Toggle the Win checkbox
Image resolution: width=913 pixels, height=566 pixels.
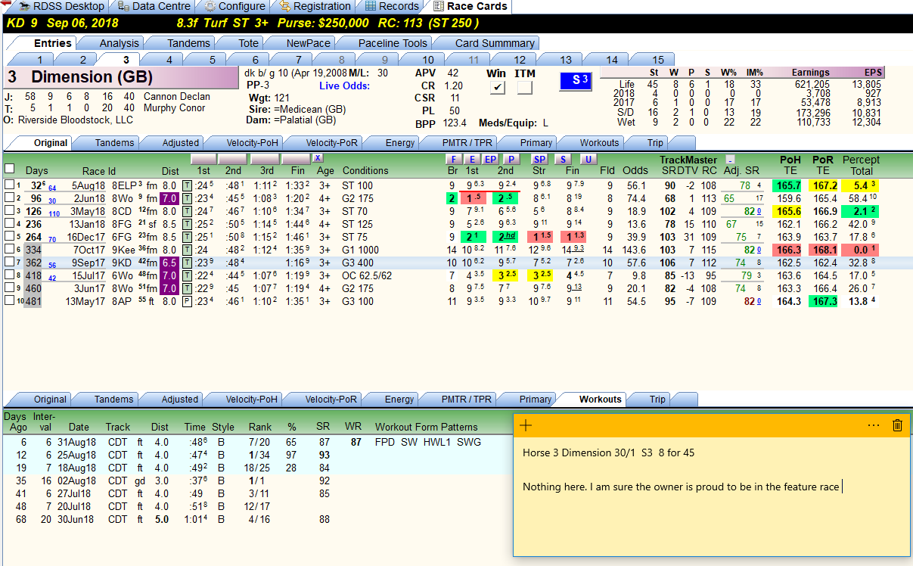[x=497, y=88]
